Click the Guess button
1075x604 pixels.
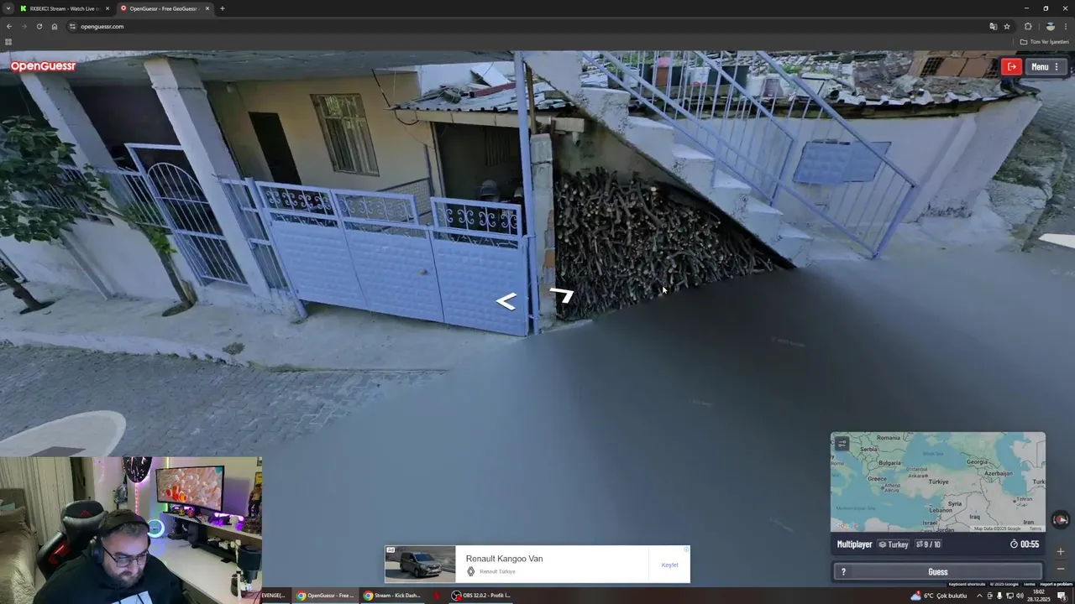click(x=938, y=572)
